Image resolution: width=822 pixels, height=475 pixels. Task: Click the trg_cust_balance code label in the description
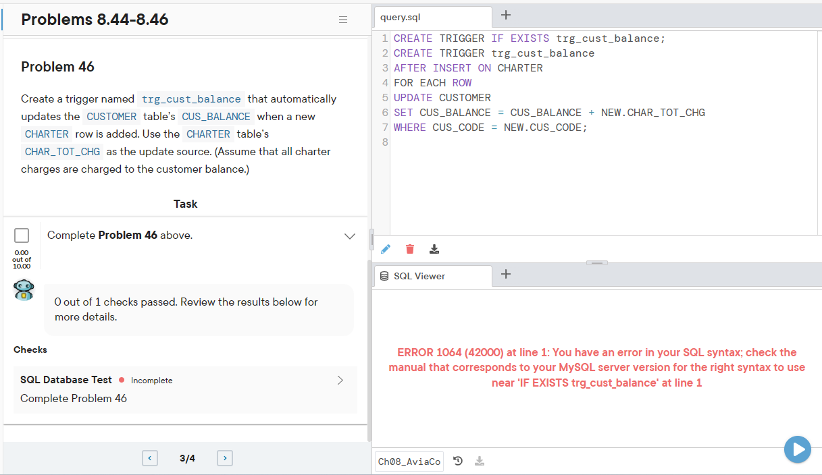(x=191, y=99)
